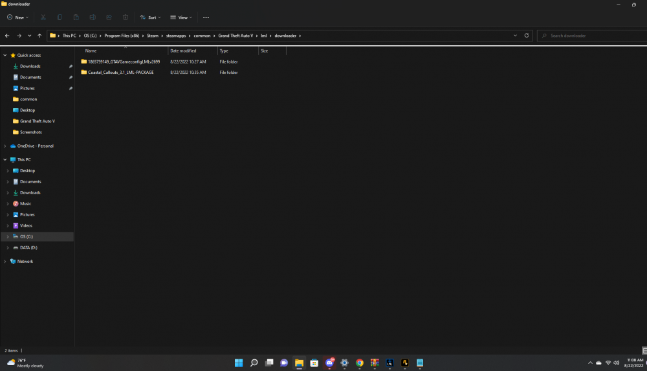Open the weather widget showing 76°F
The image size is (647, 371).
pyautogui.click(x=26, y=363)
